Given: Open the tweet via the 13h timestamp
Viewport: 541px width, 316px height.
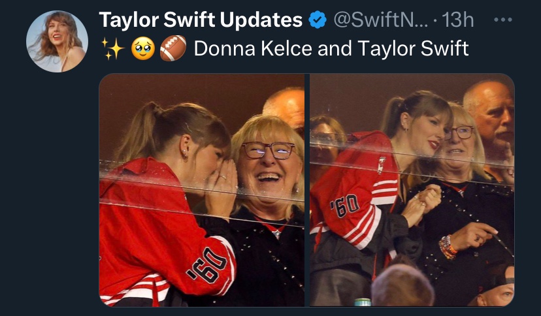Looking at the screenshot, I should (x=458, y=20).
